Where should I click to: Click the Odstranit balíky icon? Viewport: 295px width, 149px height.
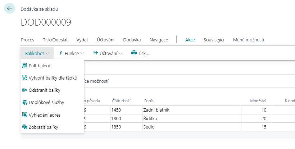point(25,90)
